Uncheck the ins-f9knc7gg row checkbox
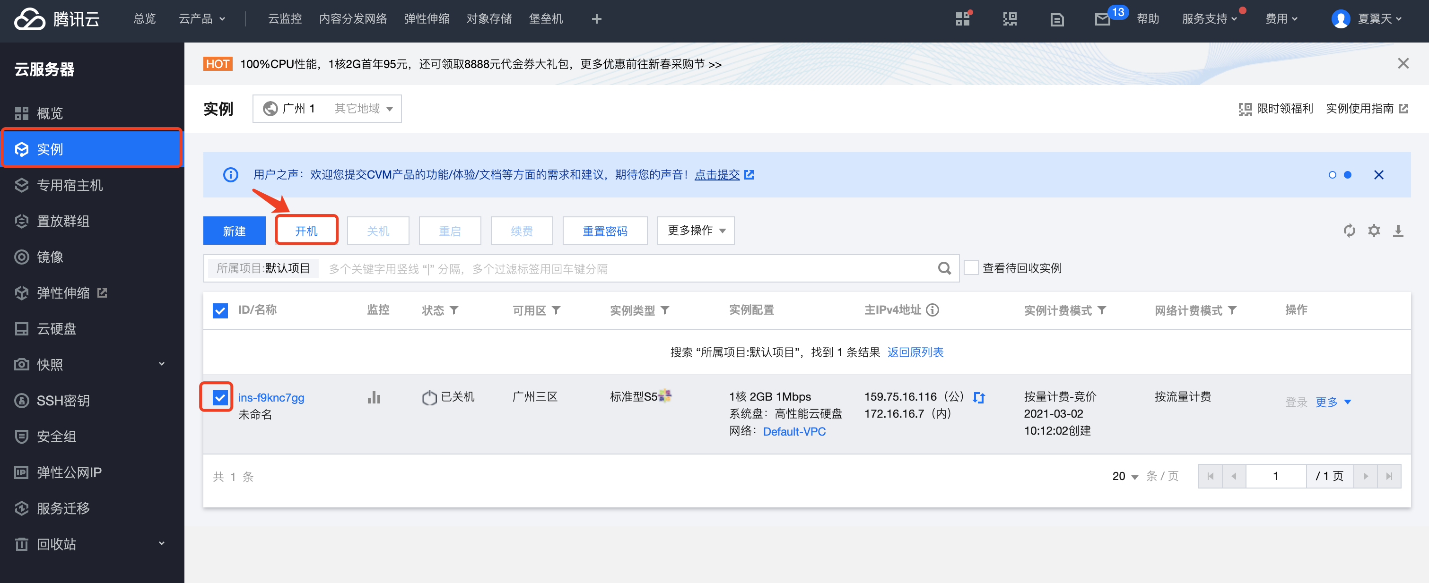Image resolution: width=1429 pixels, height=583 pixels. click(220, 397)
